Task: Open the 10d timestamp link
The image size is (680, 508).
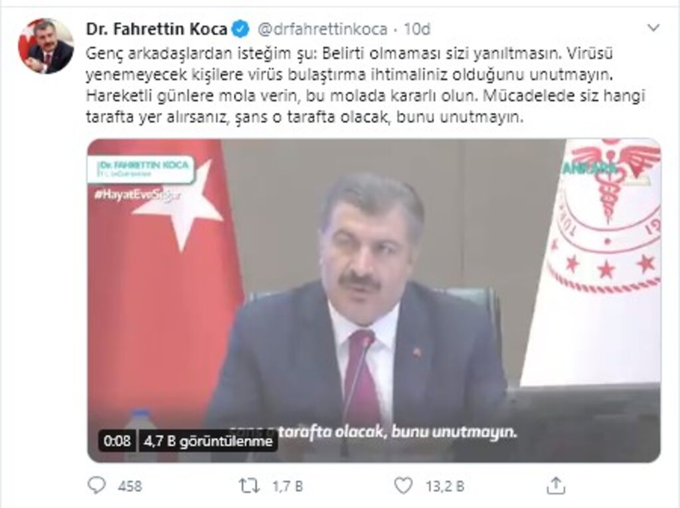Action: [417, 29]
